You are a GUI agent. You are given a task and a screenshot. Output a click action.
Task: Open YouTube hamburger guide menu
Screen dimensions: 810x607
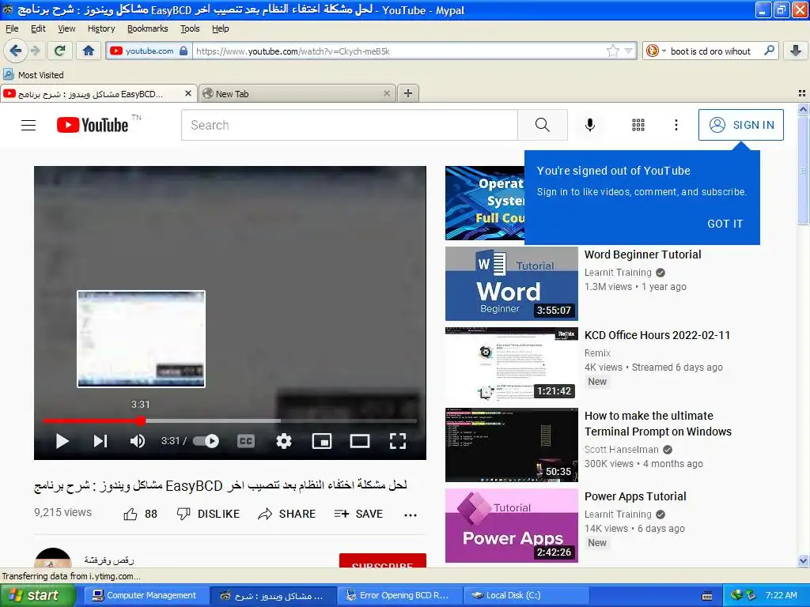pos(28,125)
